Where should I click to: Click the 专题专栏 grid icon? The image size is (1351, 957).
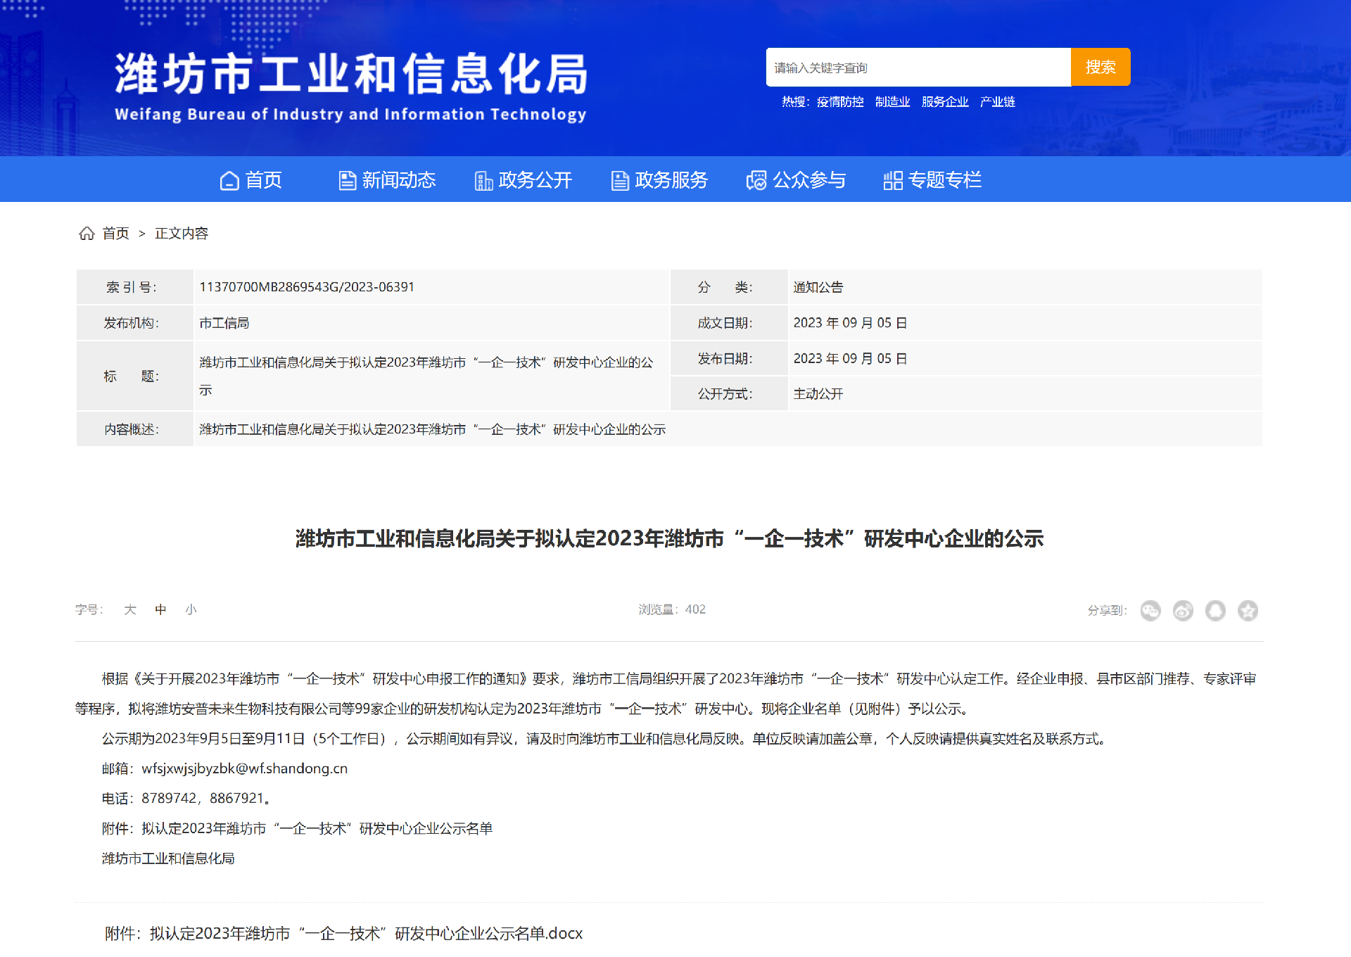pyautogui.click(x=893, y=181)
